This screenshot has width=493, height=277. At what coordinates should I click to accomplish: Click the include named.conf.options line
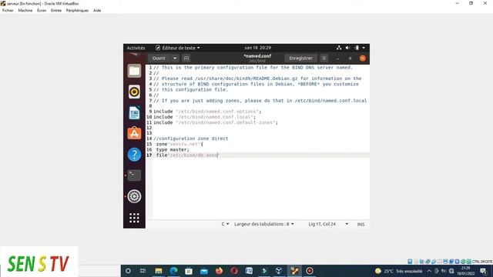(207, 112)
